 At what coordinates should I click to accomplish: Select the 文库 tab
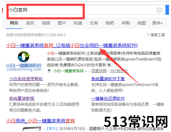(x=94, y=23)
